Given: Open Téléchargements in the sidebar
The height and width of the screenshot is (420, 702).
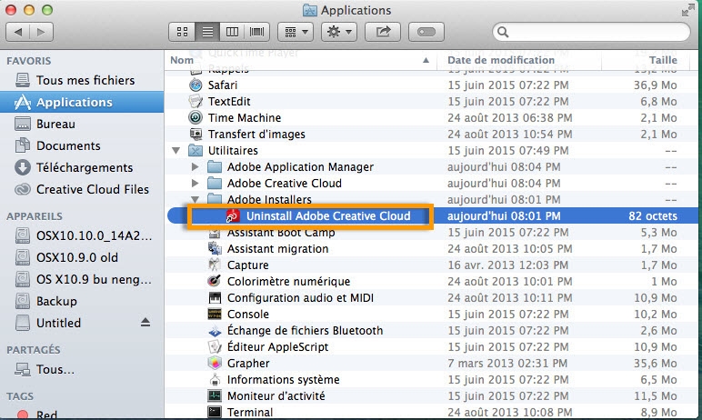Looking at the screenshot, I should tap(82, 167).
